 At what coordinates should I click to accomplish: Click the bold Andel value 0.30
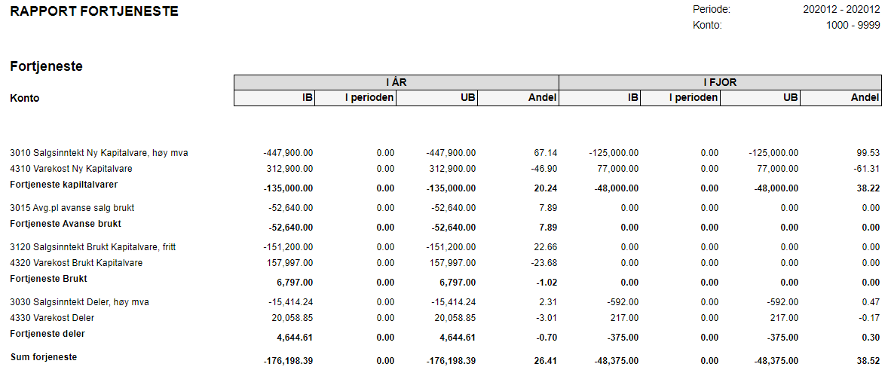click(871, 338)
